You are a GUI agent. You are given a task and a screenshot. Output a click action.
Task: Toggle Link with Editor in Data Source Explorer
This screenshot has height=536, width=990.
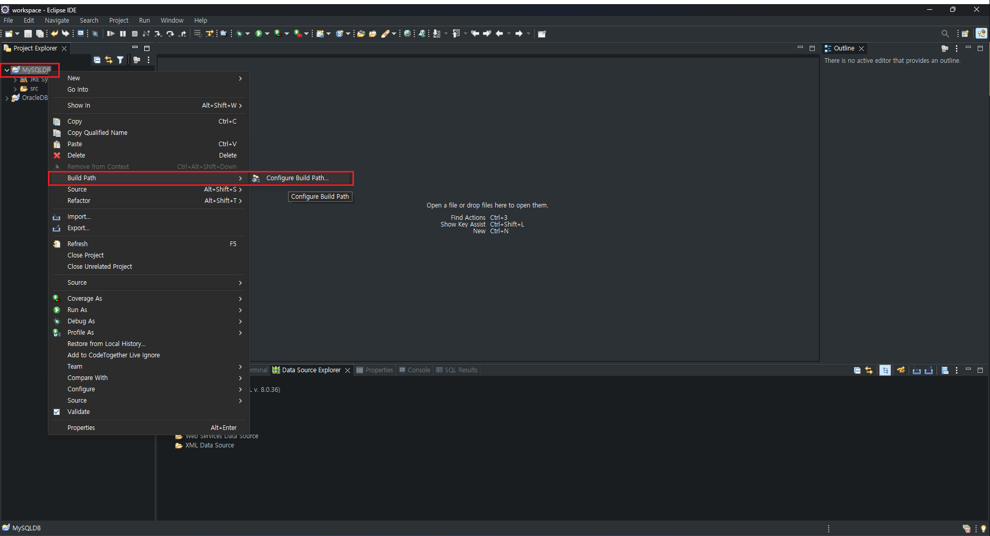869,370
